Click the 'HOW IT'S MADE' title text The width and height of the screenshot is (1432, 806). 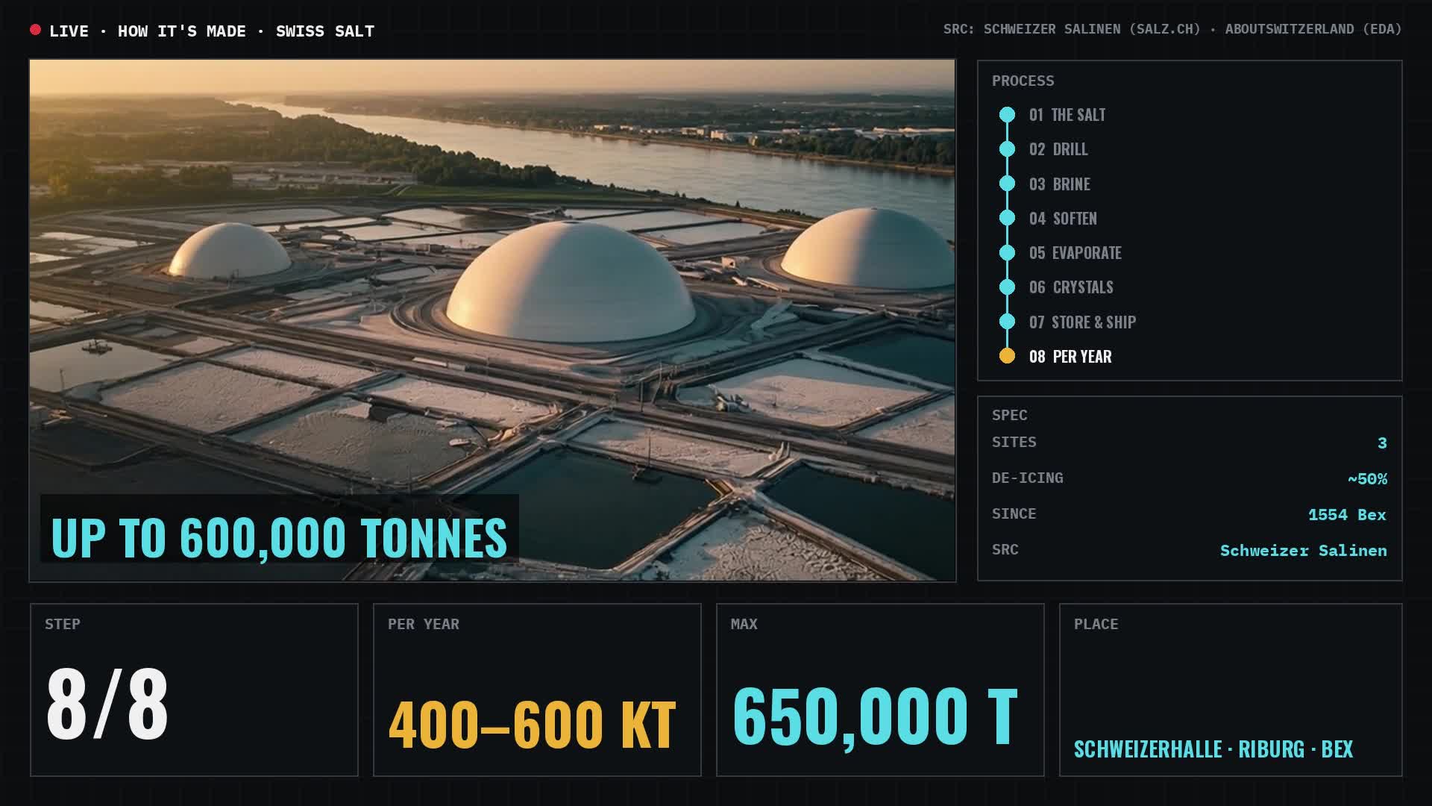coord(181,31)
